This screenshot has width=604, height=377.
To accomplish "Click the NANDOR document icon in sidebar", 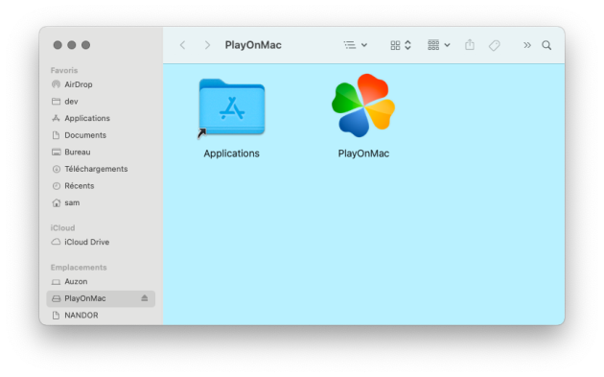I will [x=57, y=316].
